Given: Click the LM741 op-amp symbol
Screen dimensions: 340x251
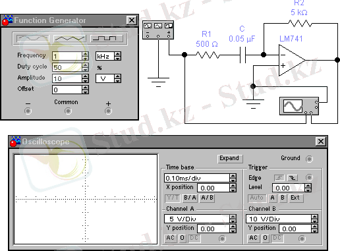Looking at the screenshot, I should tap(292, 60).
